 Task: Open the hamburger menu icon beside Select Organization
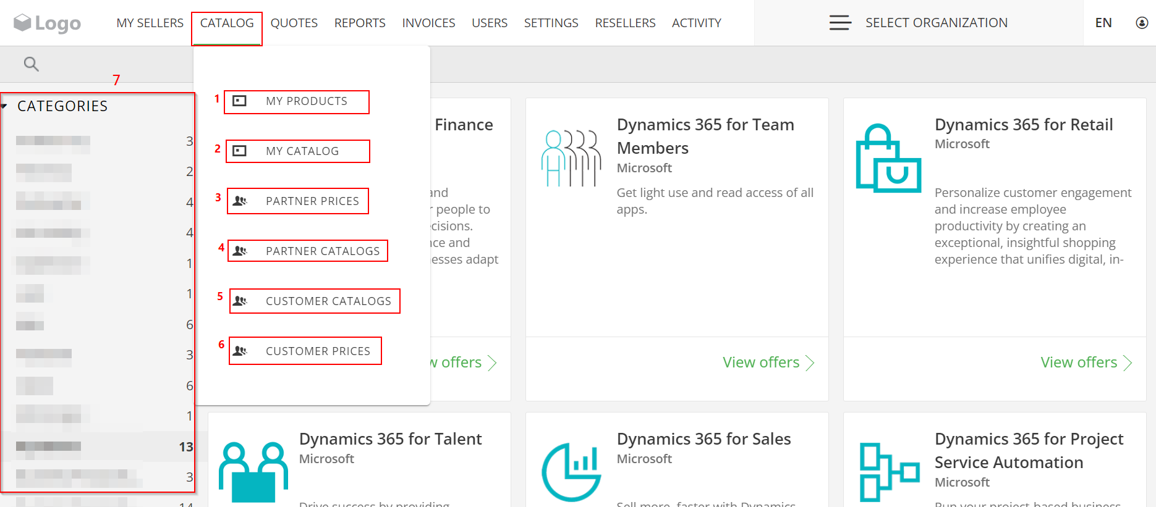tap(840, 23)
